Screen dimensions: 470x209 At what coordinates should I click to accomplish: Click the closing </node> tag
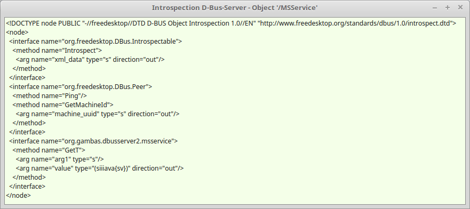click(x=18, y=195)
